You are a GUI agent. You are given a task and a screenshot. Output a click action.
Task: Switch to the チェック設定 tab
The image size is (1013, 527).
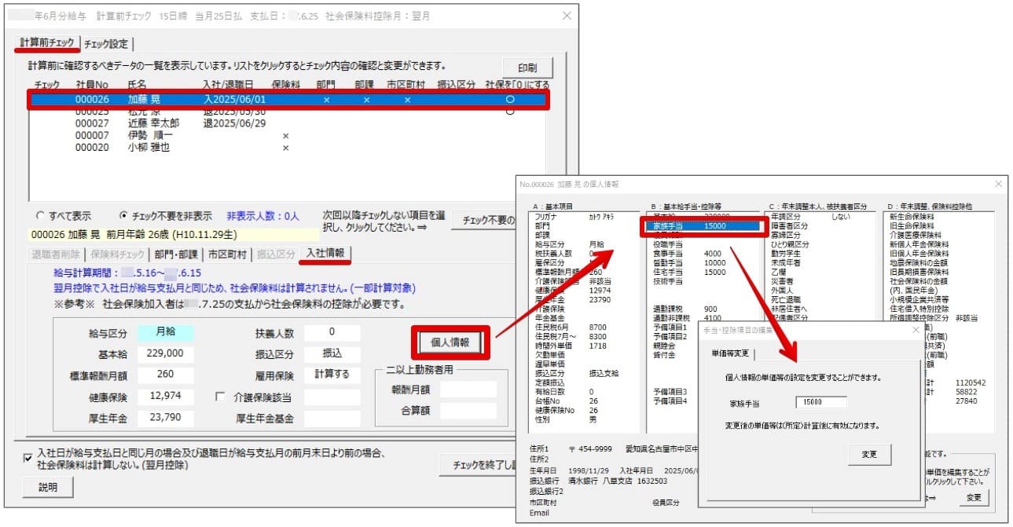click(x=106, y=44)
